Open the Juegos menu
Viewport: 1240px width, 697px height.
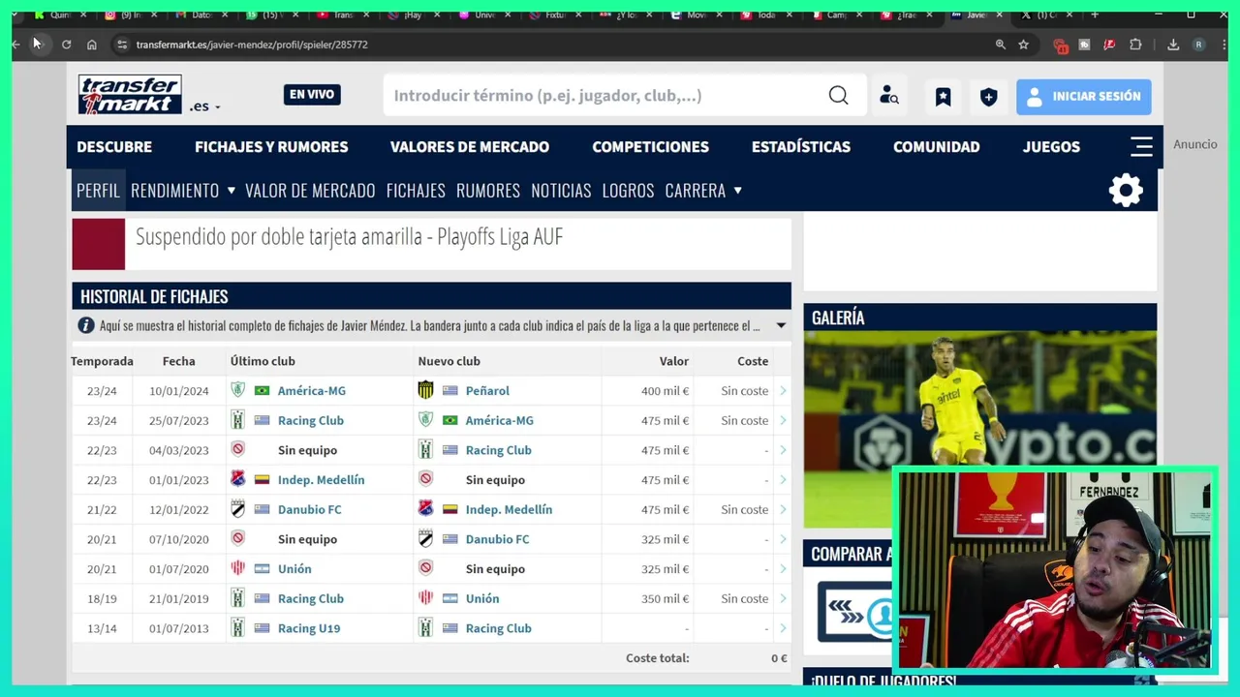tap(1051, 147)
